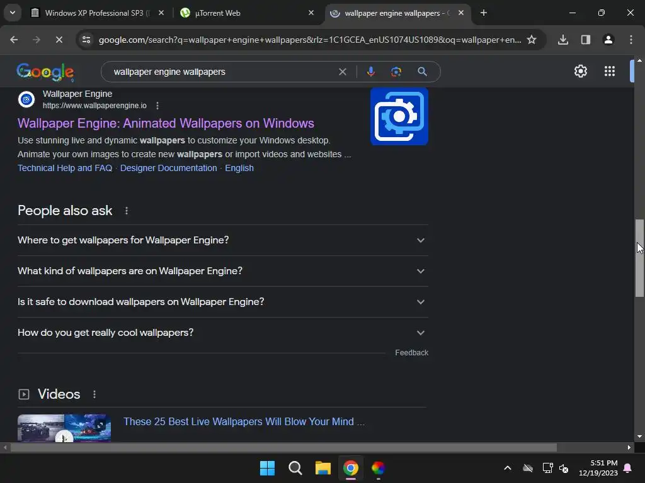Click the Chrome icon in taskbar
The width and height of the screenshot is (645, 483).
click(x=350, y=468)
